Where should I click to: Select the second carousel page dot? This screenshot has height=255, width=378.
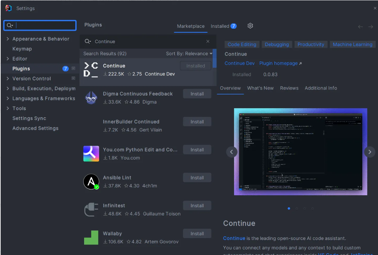(x=297, y=209)
